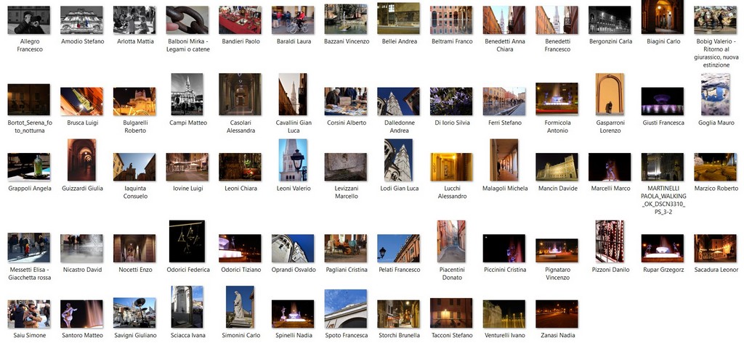Select the Casolari Alessandra thumbnail

(240, 94)
